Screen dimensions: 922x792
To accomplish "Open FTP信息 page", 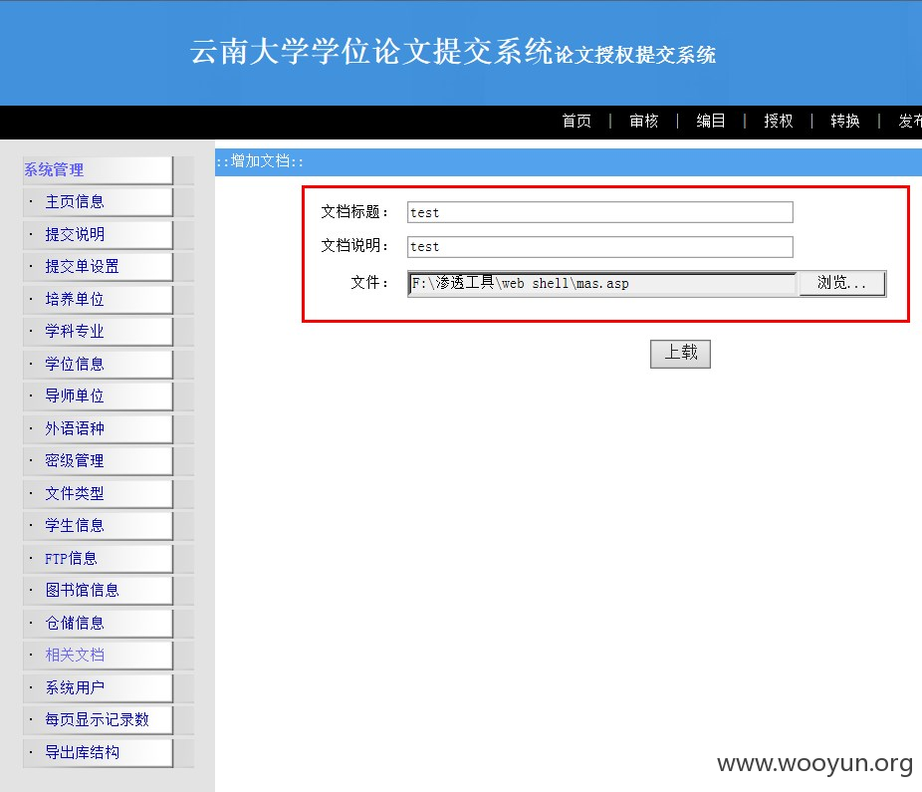I will 71,558.
